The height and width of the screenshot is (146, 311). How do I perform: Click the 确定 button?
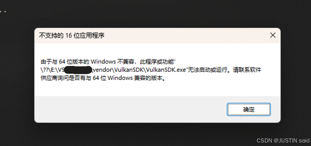(248, 109)
